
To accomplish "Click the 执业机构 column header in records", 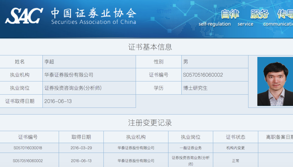I will pyautogui.click(x=136, y=137).
